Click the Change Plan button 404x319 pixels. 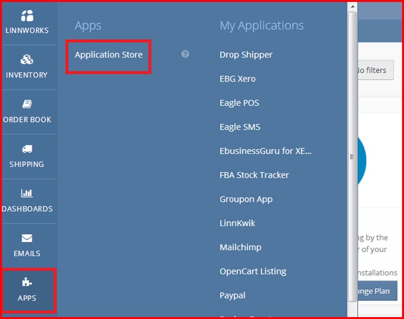tap(377, 291)
